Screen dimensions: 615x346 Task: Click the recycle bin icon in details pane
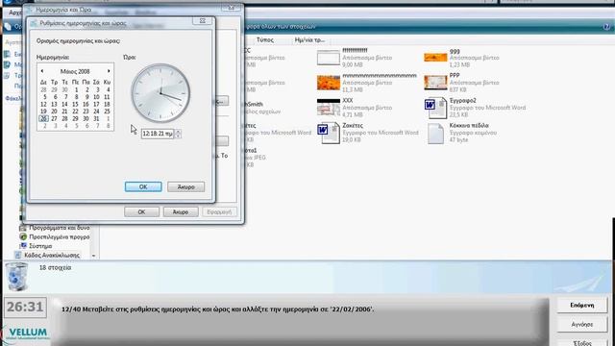tap(16, 277)
